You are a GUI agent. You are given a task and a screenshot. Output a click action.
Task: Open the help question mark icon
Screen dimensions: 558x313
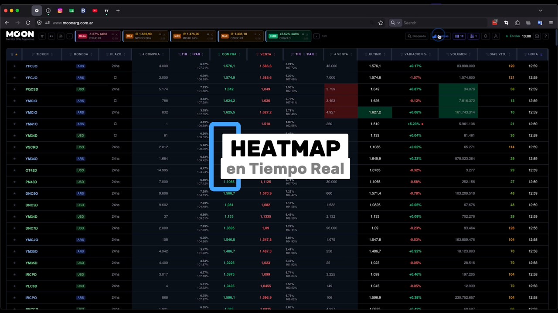545,36
